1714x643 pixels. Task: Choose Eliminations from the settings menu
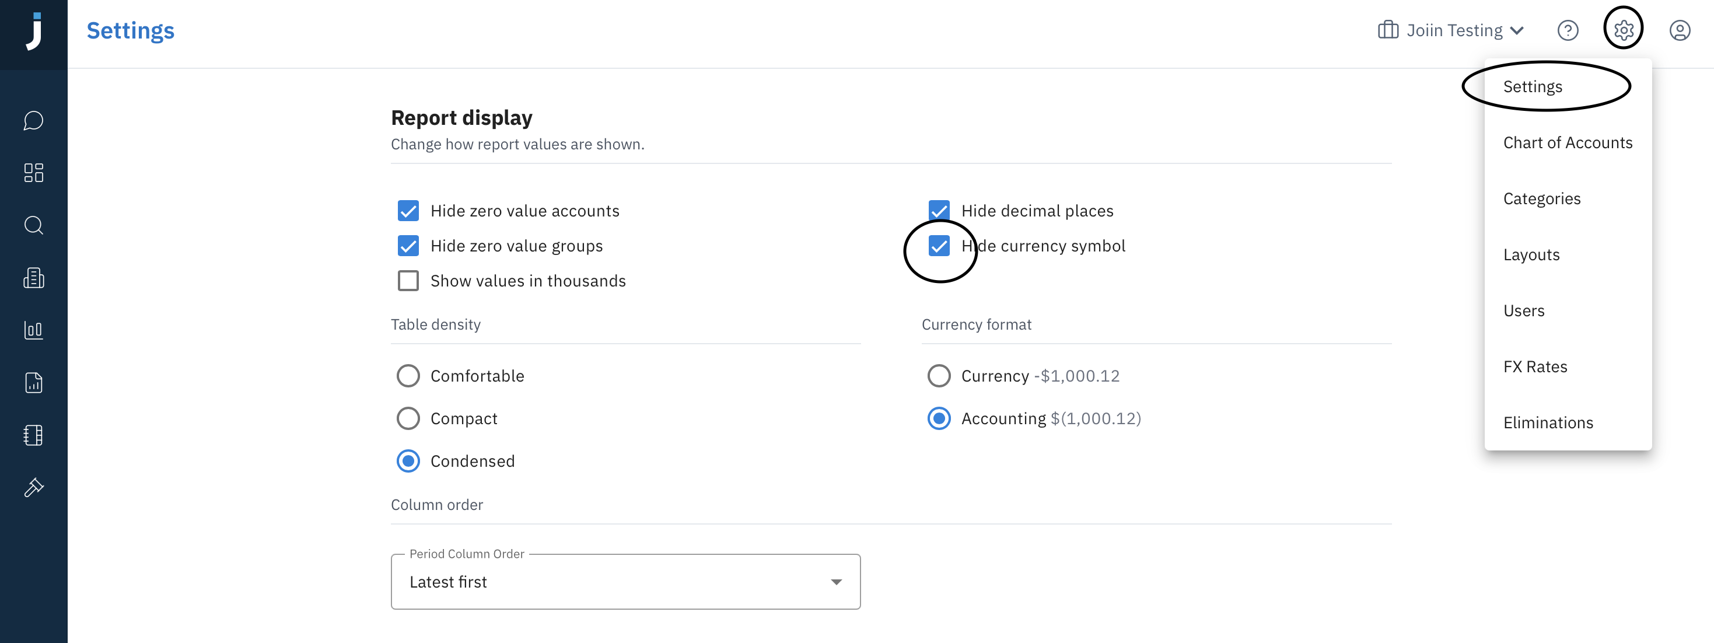1548,422
